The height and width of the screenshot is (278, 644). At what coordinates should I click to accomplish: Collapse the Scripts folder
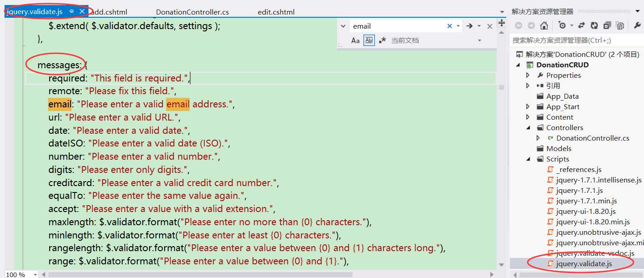tap(528, 159)
